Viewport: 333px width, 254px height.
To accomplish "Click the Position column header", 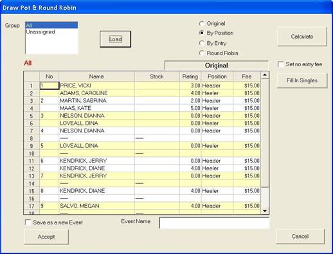I will click(217, 77).
